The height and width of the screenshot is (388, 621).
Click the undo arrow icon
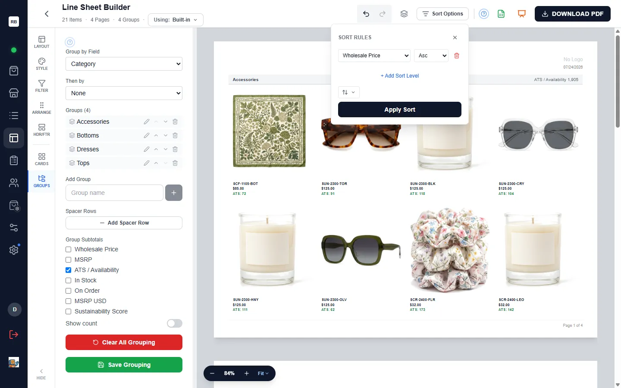(x=366, y=14)
